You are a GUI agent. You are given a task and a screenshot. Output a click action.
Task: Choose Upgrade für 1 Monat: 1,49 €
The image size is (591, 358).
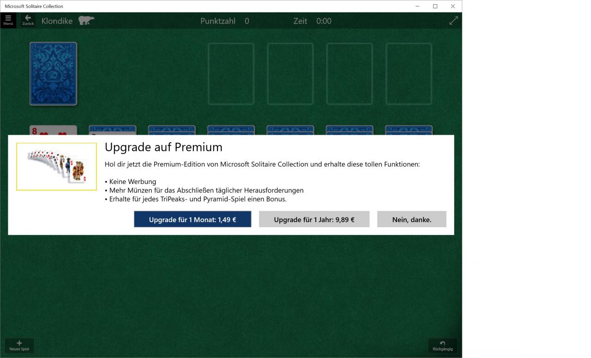[x=193, y=219]
